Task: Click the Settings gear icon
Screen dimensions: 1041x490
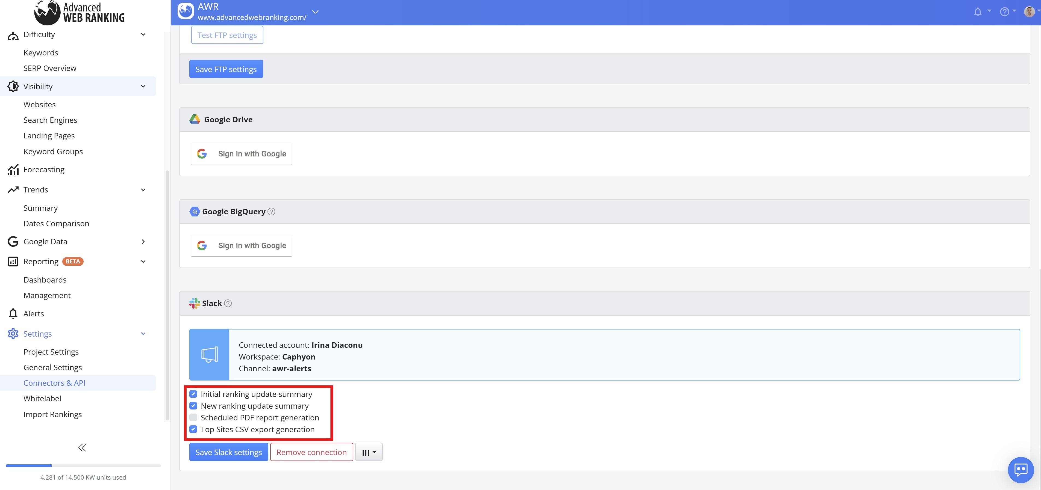Action: click(x=13, y=334)
